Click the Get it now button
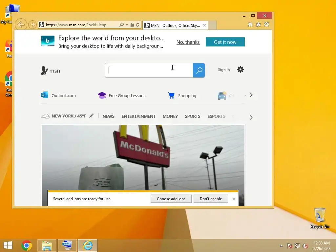The width and height of the screenshot is (336, 252). point(225,42)
